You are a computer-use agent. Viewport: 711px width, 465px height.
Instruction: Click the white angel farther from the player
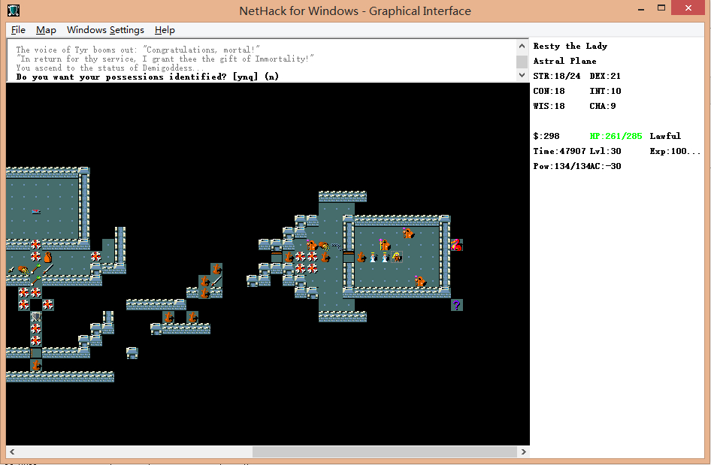click(x=374, y=258)
